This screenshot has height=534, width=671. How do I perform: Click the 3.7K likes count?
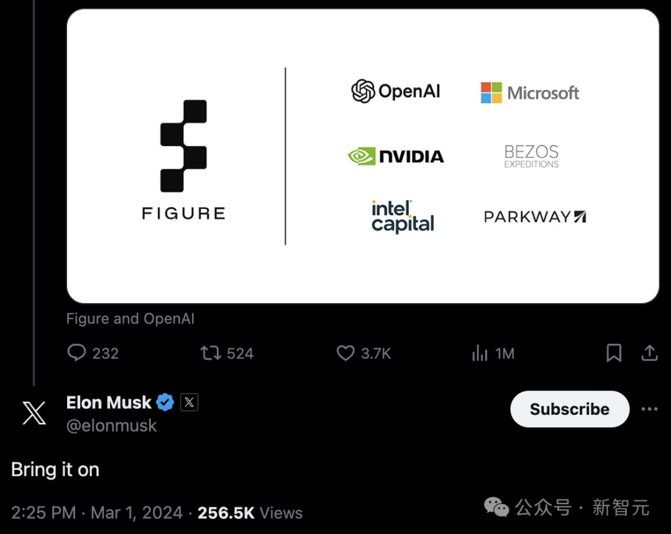click(376, 353)
